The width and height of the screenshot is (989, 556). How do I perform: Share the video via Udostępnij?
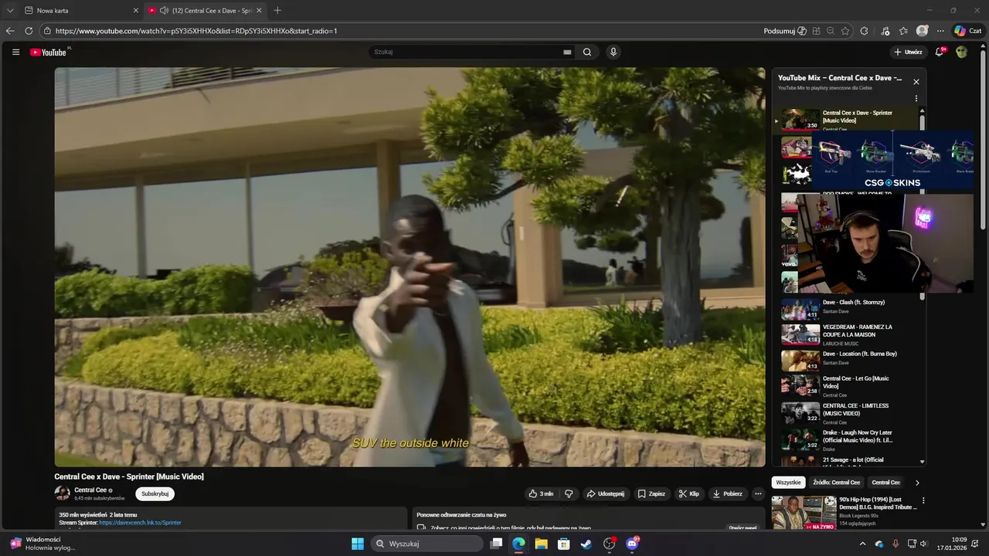605,493
